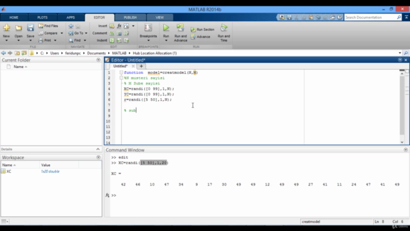410x231 pixels.
Task: Click the Uncomment lines icon
Action: [119, 33]
